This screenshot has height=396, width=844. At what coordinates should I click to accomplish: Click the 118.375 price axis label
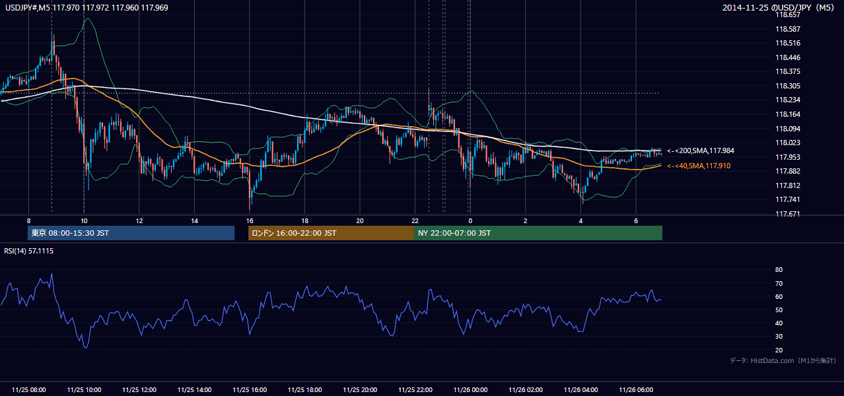[787, 71]
